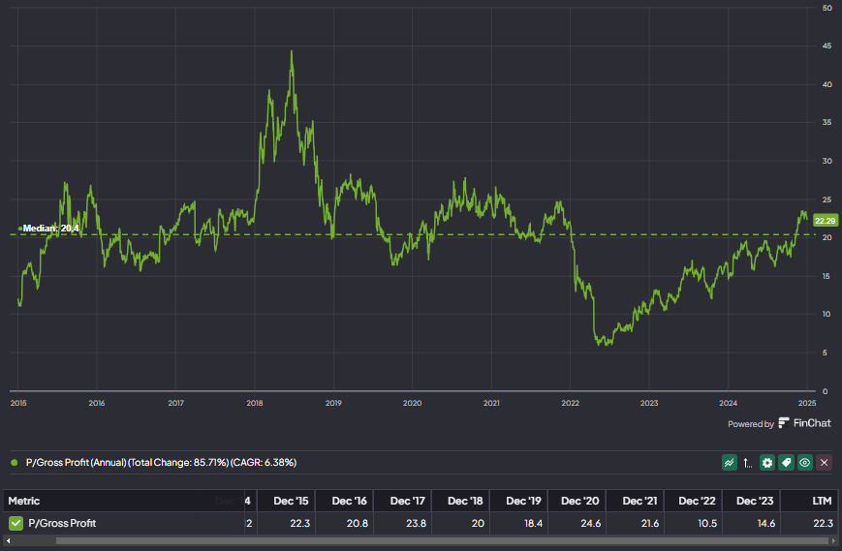Click the 22.3 value under LTM
Image resolution: width=842 pixels, height=551 pixels.
[824, 523]
